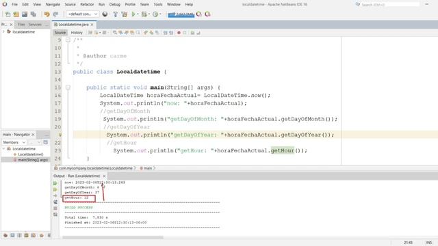This screenshot has width=438, height=246.
Task: Switch to the Services tab
Action: (35, 25)
